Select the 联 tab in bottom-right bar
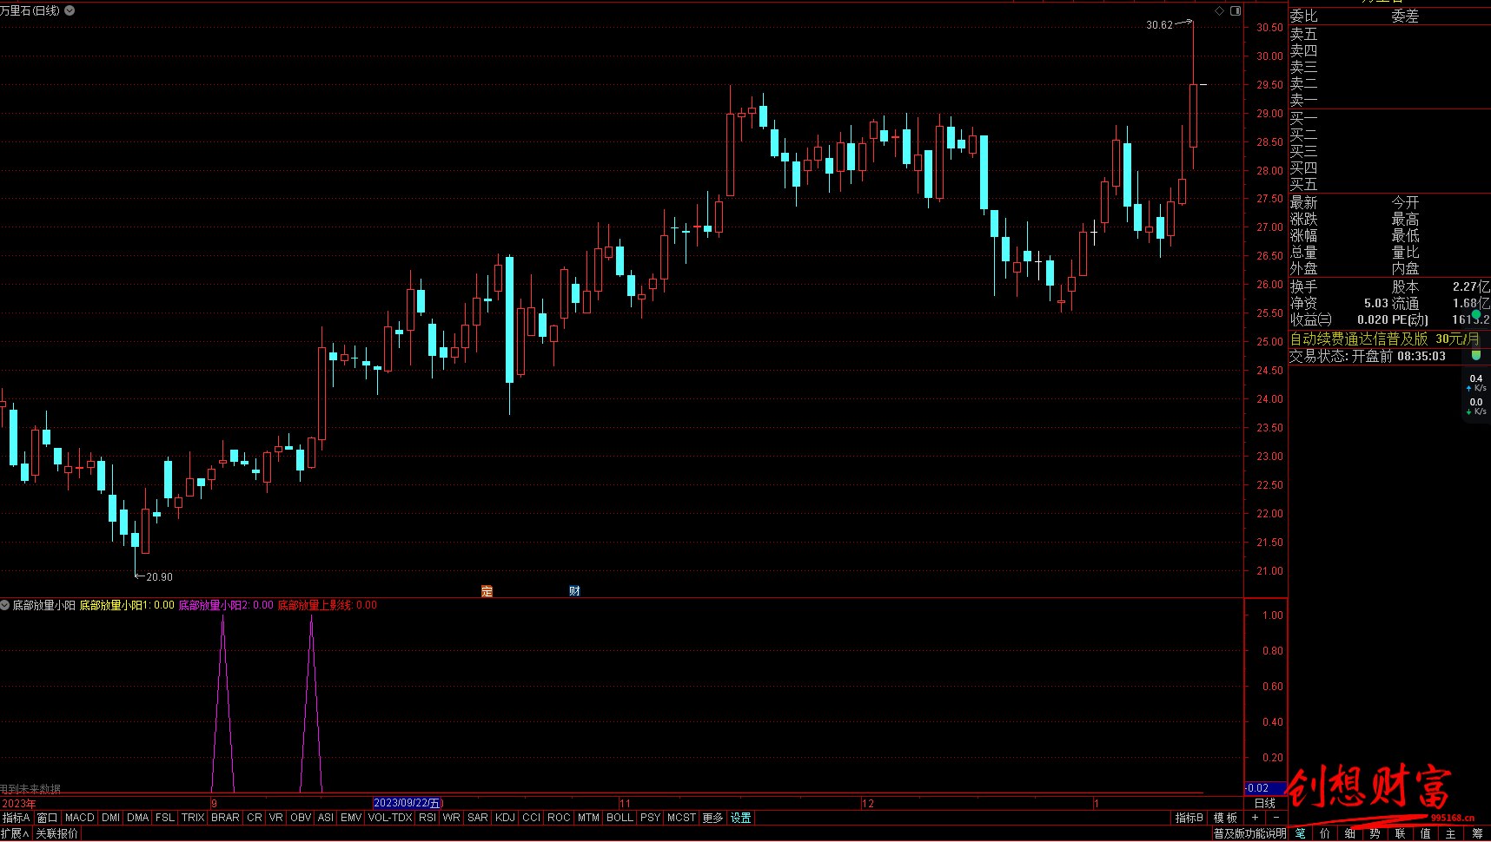 [x=1400, y=833]
